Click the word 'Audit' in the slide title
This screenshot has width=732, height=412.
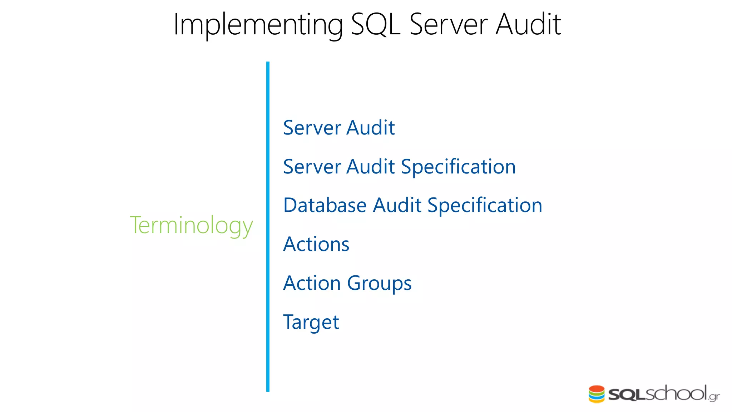[528, 24]
